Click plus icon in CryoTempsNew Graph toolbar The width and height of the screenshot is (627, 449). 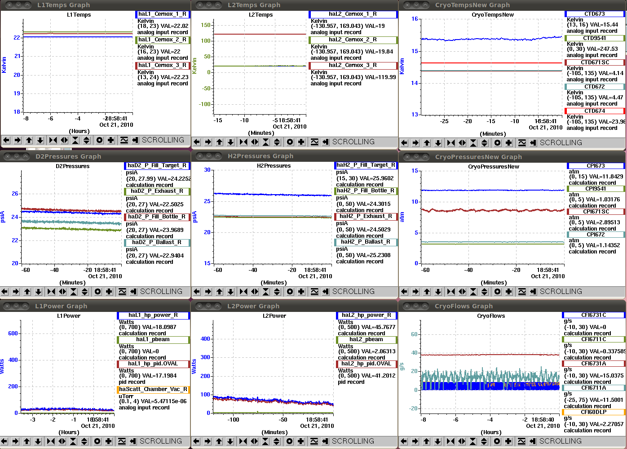508,143
